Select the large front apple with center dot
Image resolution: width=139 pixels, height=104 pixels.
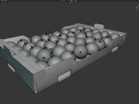coord(81,52)
